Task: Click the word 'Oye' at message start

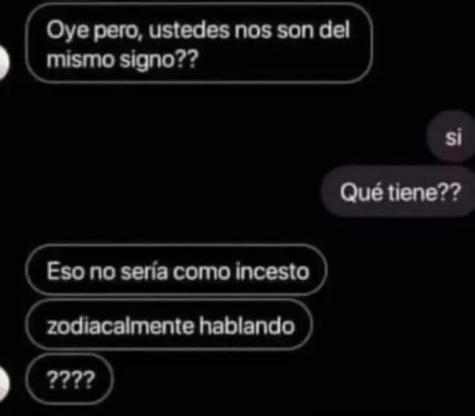Action: 68,31
